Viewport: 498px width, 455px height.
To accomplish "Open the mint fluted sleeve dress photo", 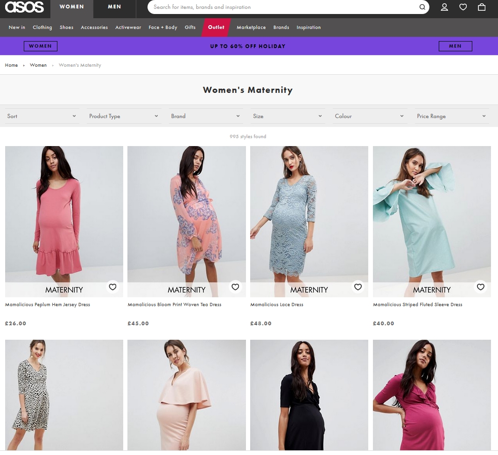I will click(432, 222).
